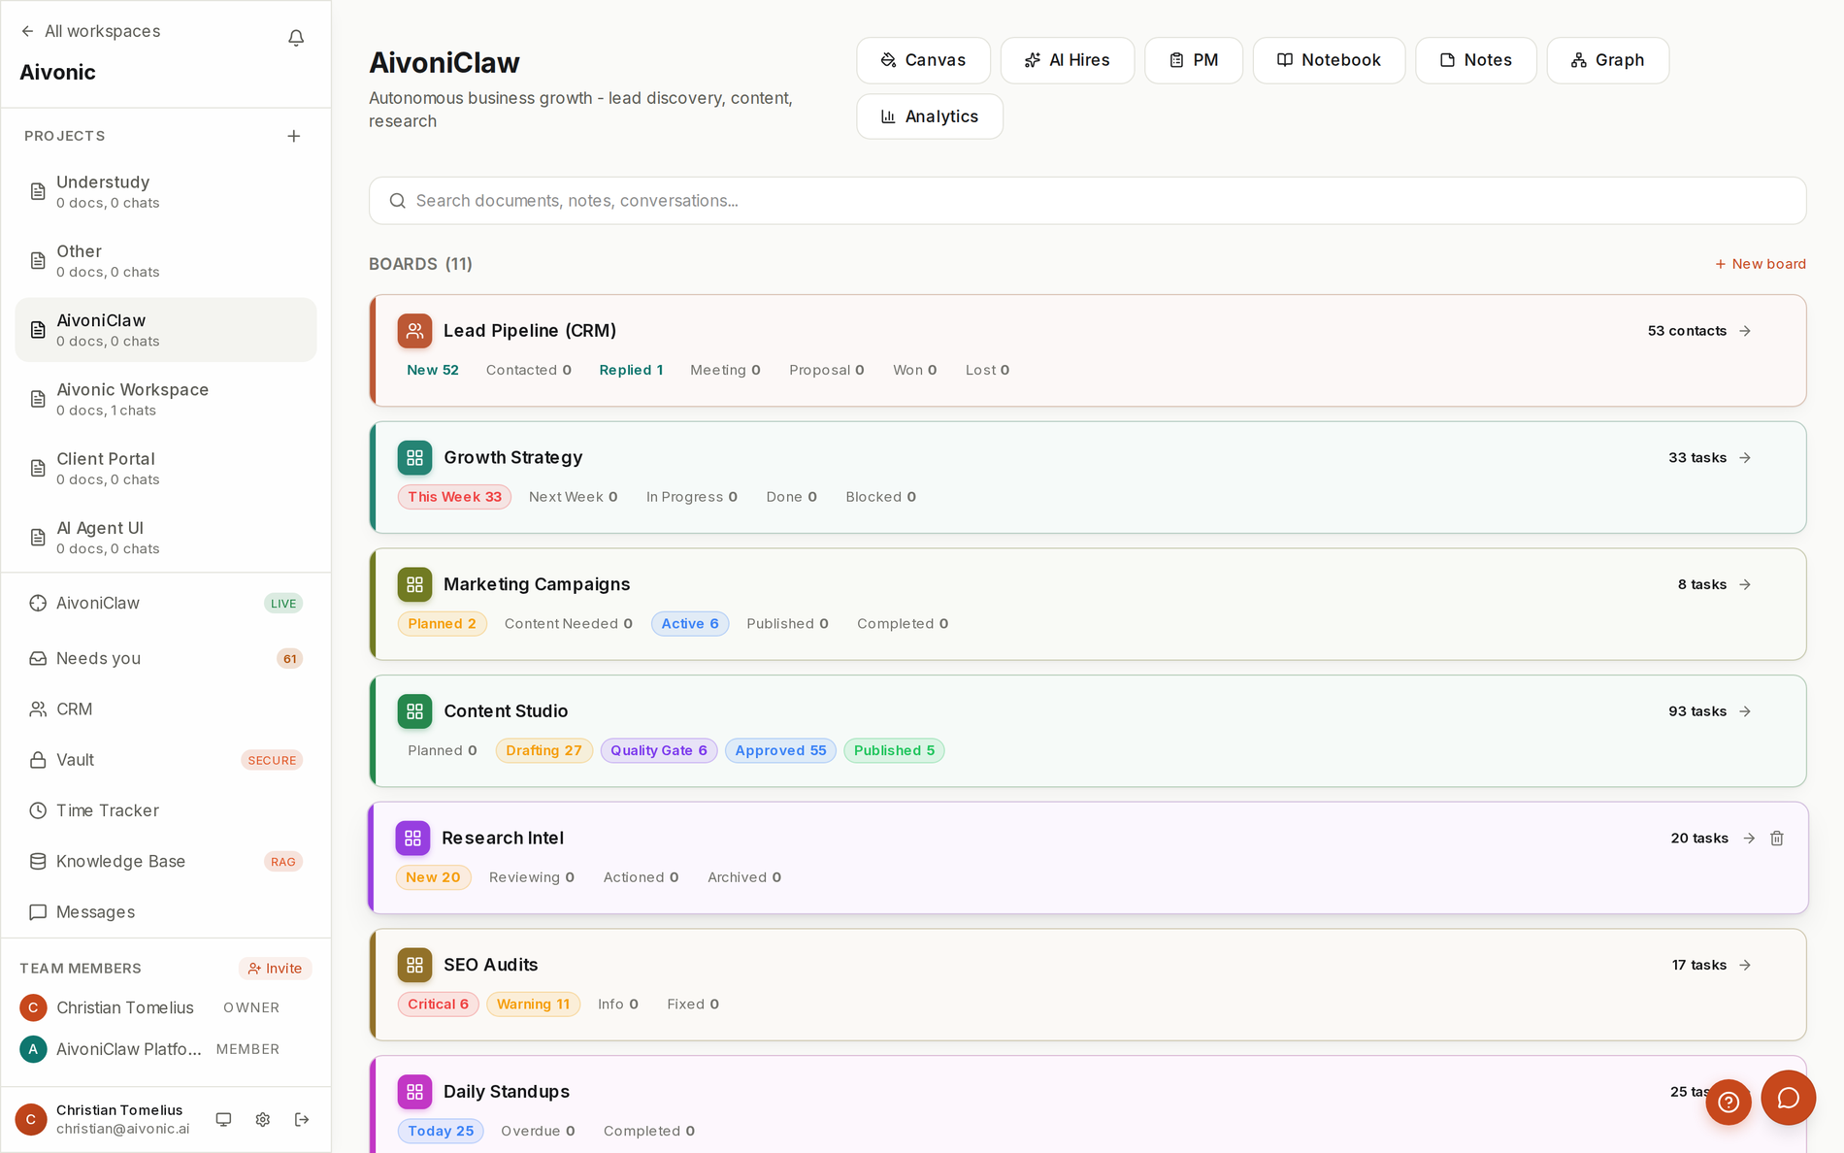Select the Aivonic Workspace project
1844x1153 pixels.
[x=166, y=399]
